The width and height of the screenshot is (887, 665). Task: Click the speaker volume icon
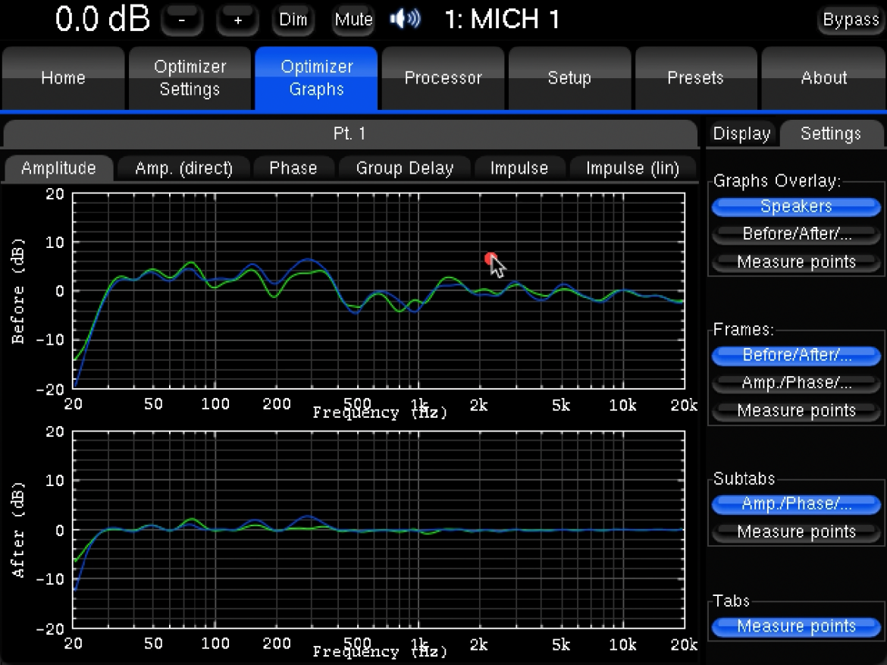tap(405, 19)
